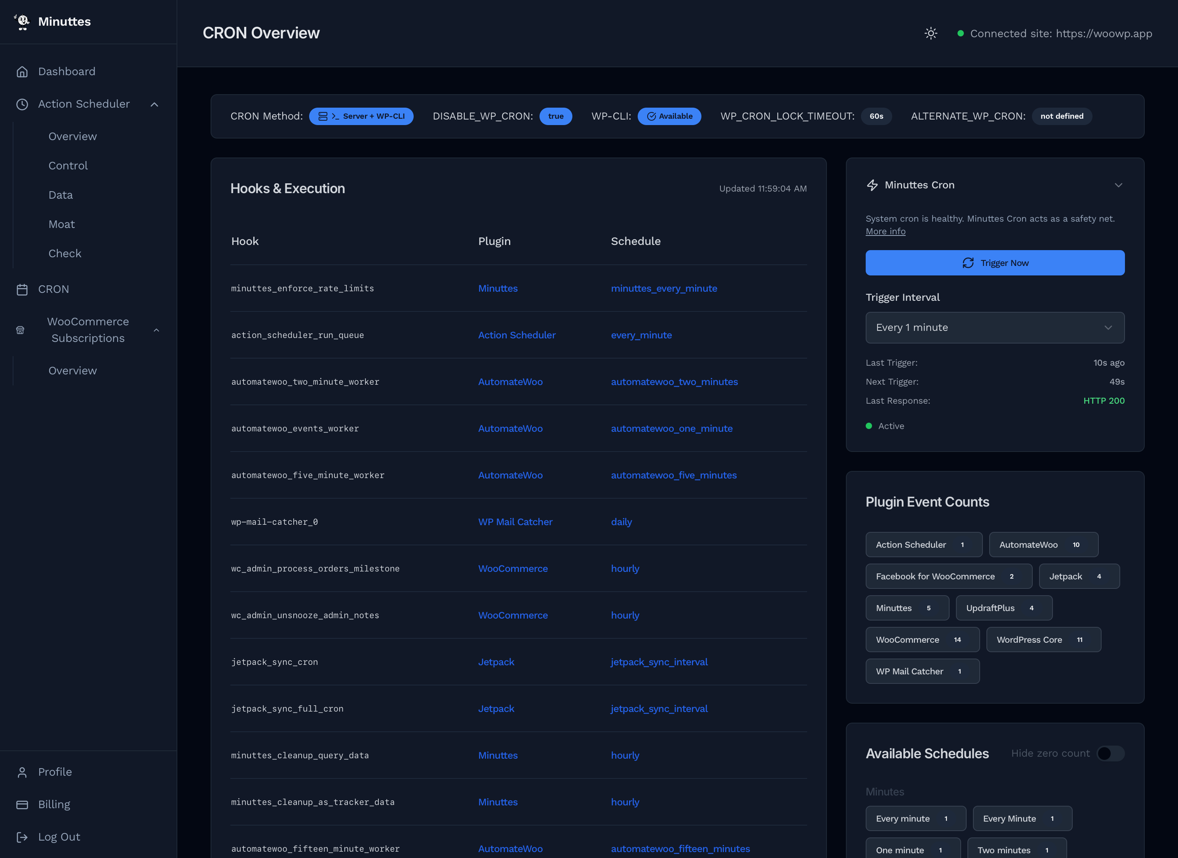Toggle Hide zero count switch
1178x858 pixels.
point(1110,754)
